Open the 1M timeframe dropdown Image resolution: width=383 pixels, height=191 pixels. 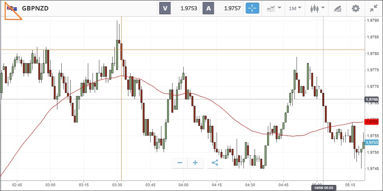point(295,8)
